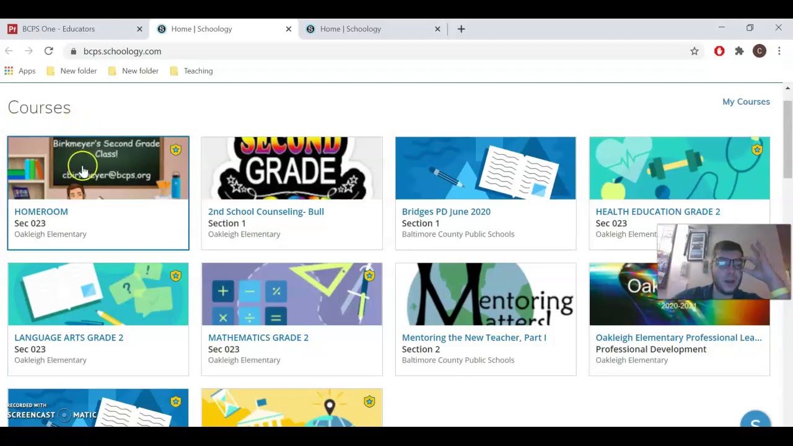Screen dimensions: 793x446
Task: Click the star badge on Mathematics card
Action: tap(369, 276)
